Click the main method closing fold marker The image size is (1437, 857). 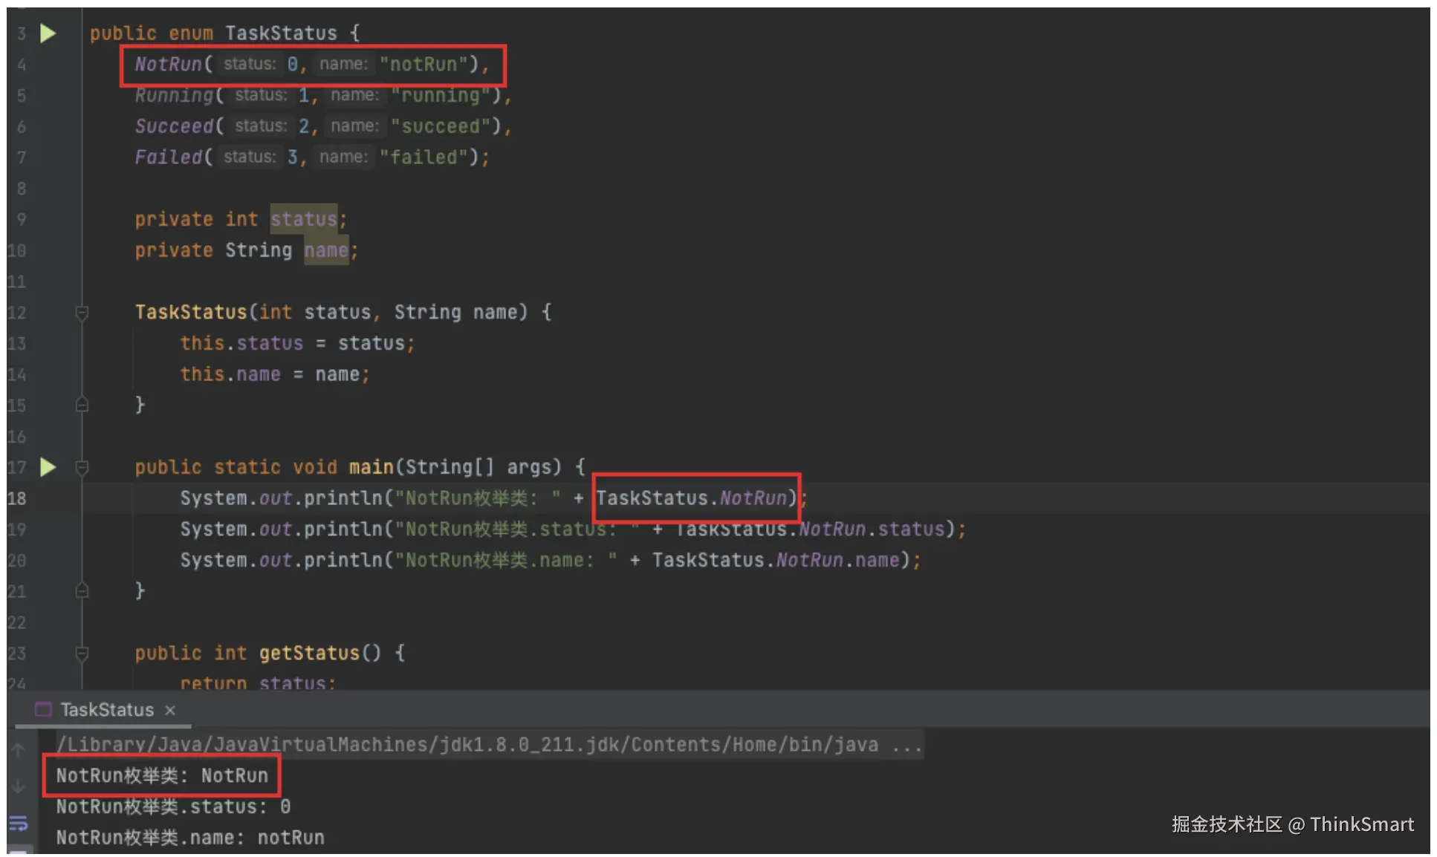(x=82, y=591)
